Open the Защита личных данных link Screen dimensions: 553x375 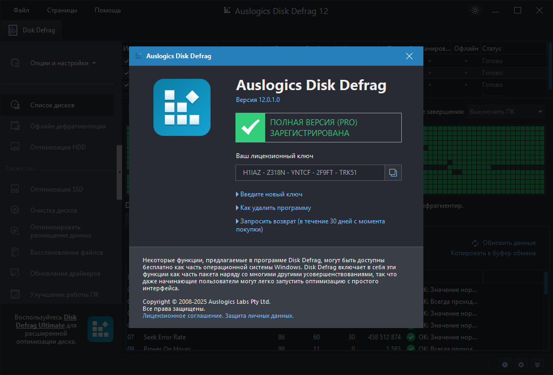tap(259, 316)
